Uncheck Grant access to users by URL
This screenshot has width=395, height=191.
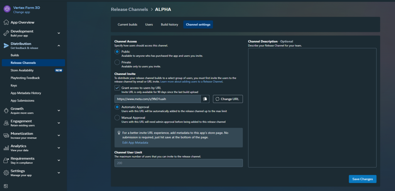[117, 88]
